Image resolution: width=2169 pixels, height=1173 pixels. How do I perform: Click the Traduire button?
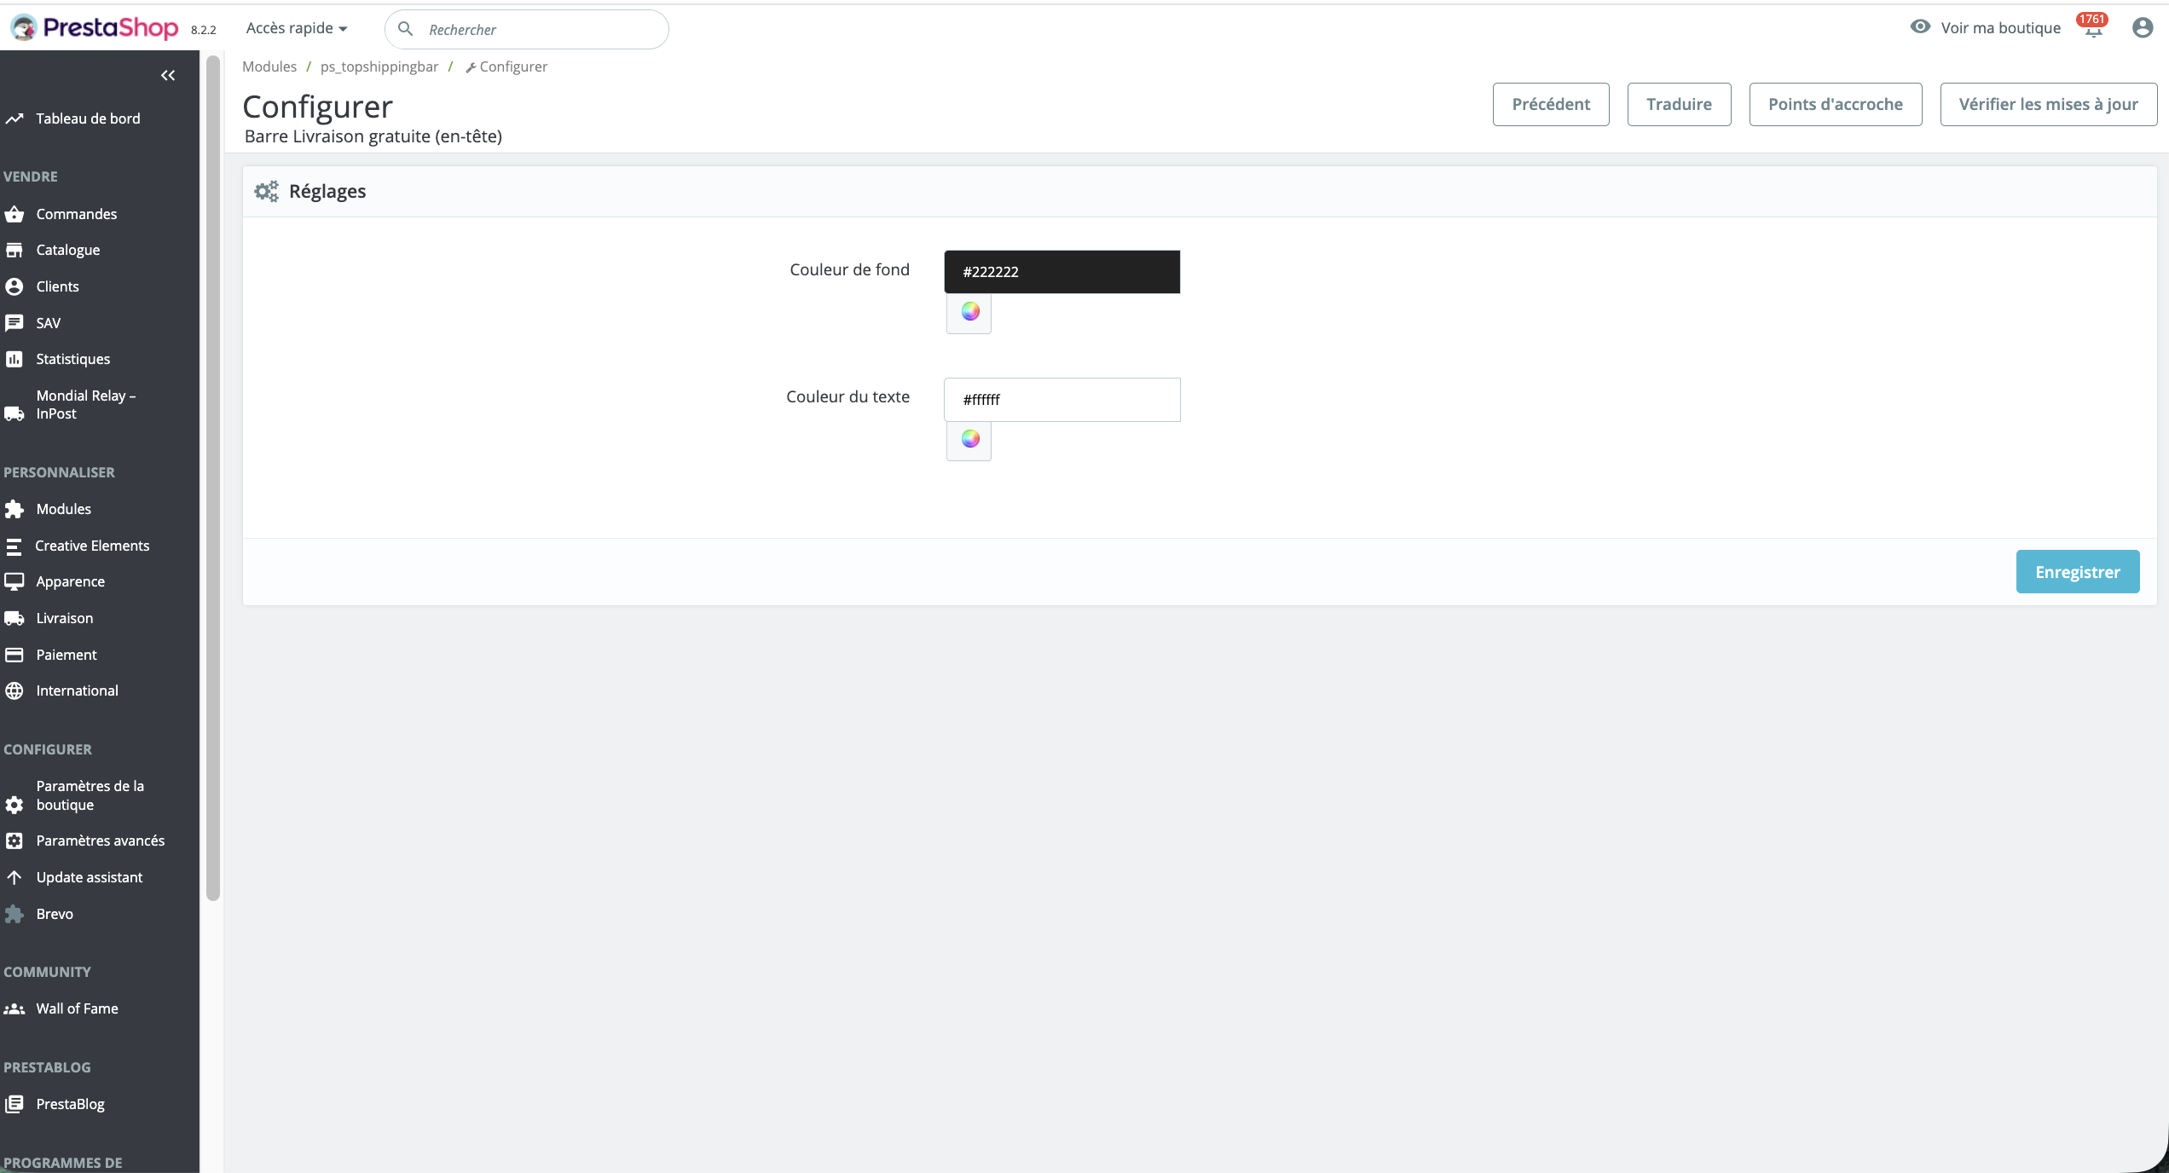(x=1678, y=104)
